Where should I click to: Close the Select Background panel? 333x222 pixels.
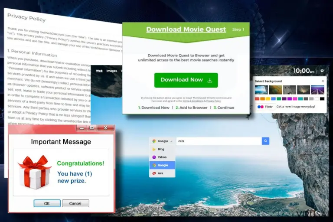pyautogui.click(x=323, y=81)
